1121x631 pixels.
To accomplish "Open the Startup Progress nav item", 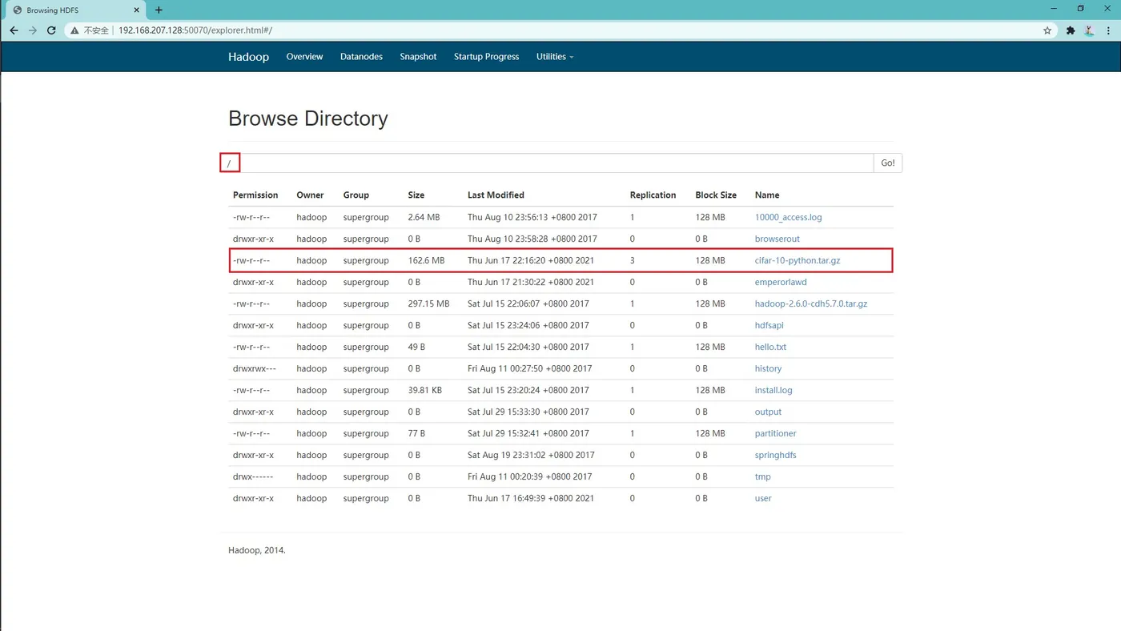I will click(486, 57).
